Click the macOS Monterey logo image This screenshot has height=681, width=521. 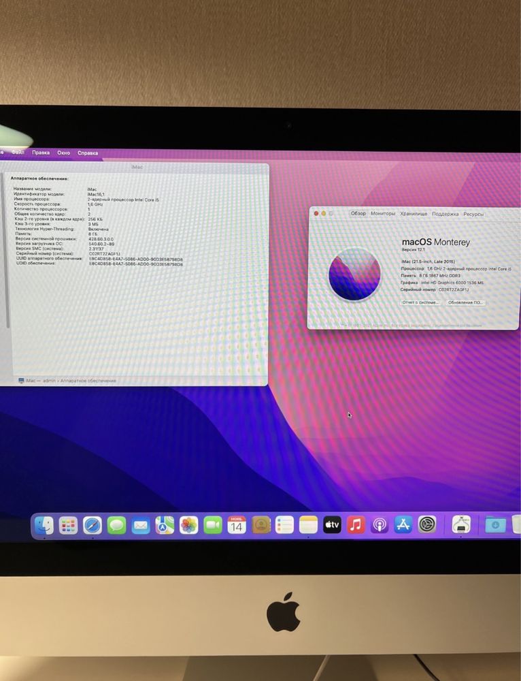[x=354, y=274]
